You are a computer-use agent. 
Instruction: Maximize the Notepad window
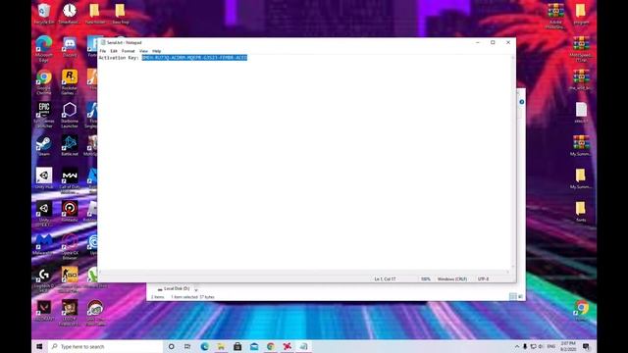(493, 42)
